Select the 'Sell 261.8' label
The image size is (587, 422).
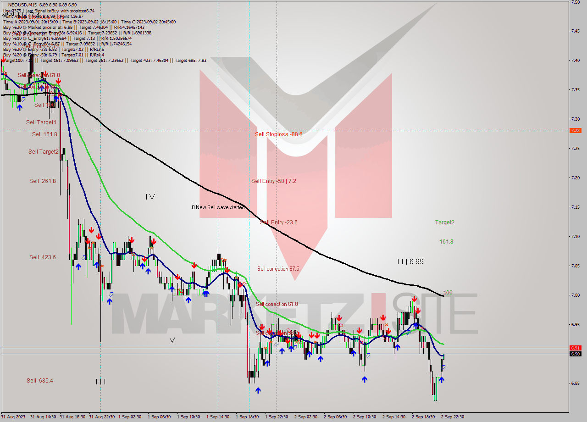point(42,181)
